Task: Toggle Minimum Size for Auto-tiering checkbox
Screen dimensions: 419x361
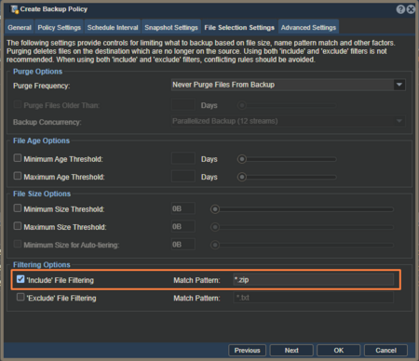Action: pyautogui.click(x=18, y=244)
